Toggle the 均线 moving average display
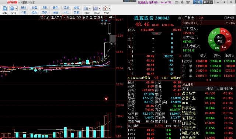 (79, 18)
